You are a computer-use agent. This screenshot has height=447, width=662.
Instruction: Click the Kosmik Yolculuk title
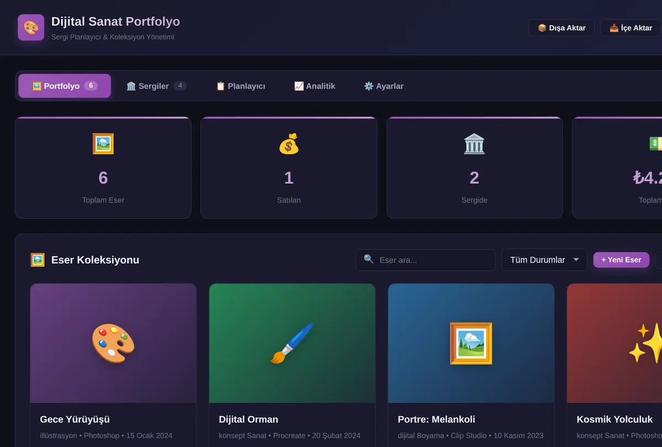click(615, 419)
